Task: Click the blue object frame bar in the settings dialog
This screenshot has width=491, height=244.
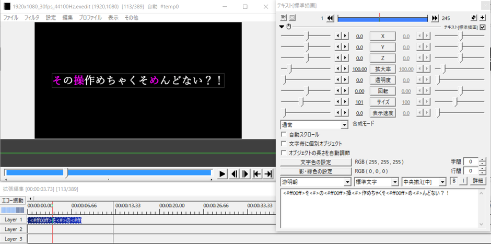Action: pyautogui.click(x=382, y=18)
